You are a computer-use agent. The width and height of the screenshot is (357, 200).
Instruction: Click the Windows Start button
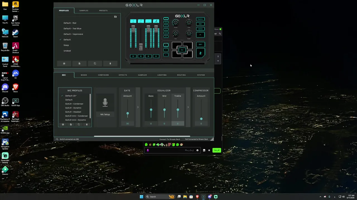[x=141, y=197]
